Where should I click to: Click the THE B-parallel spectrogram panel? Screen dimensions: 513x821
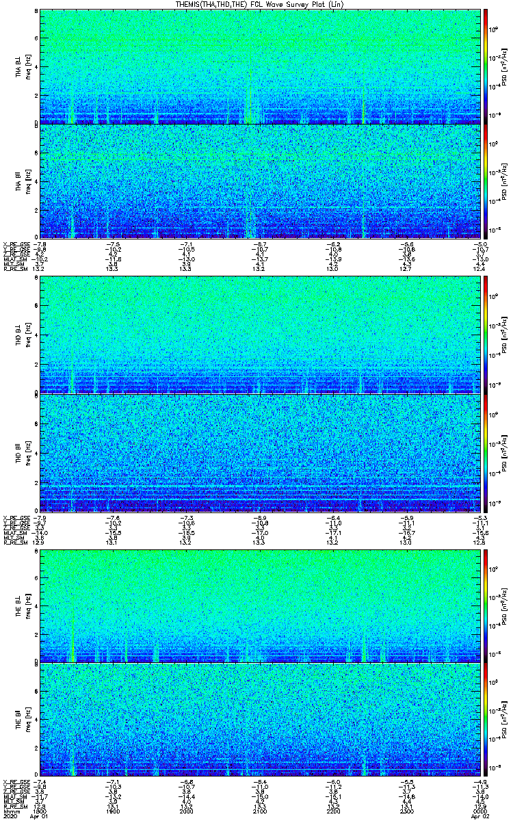[x=259, y=720]
